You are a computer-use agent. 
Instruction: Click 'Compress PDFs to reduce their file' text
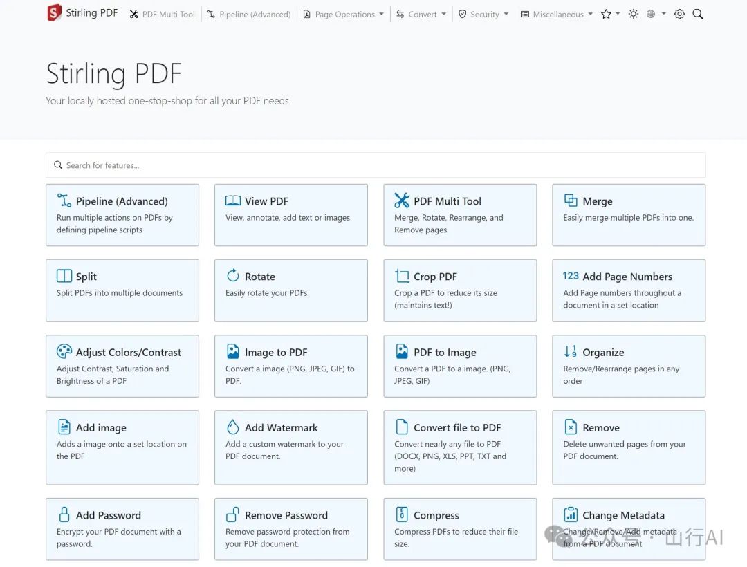456,531
